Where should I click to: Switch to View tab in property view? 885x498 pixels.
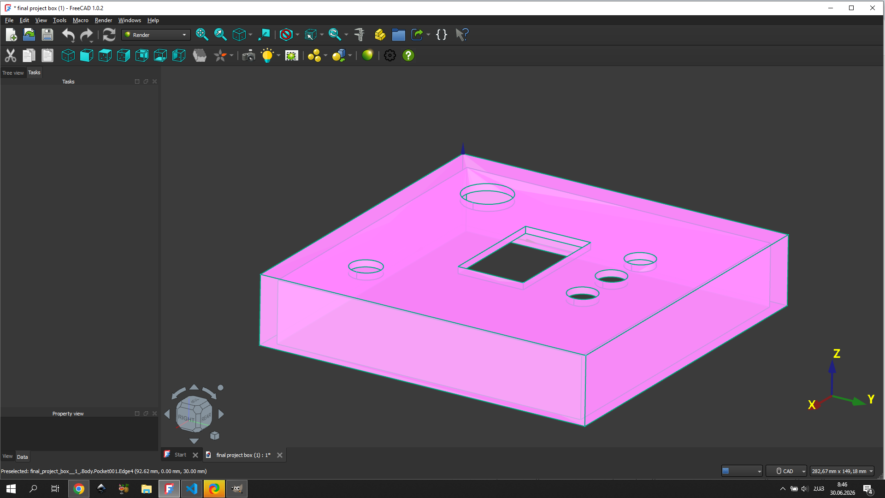[x=7, y=456]
